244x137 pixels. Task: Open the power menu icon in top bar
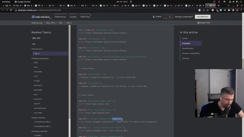click(x=241, y=2)
